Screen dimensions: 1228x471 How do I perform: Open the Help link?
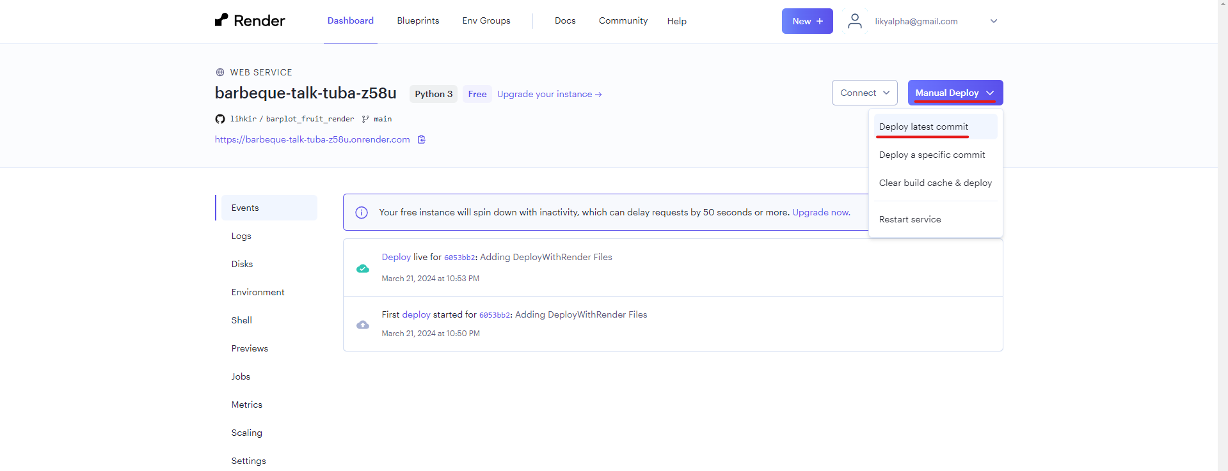(x=676, y=21)
